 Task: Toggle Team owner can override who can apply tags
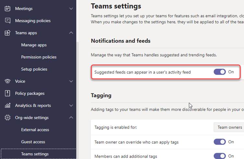coord(220,142)
